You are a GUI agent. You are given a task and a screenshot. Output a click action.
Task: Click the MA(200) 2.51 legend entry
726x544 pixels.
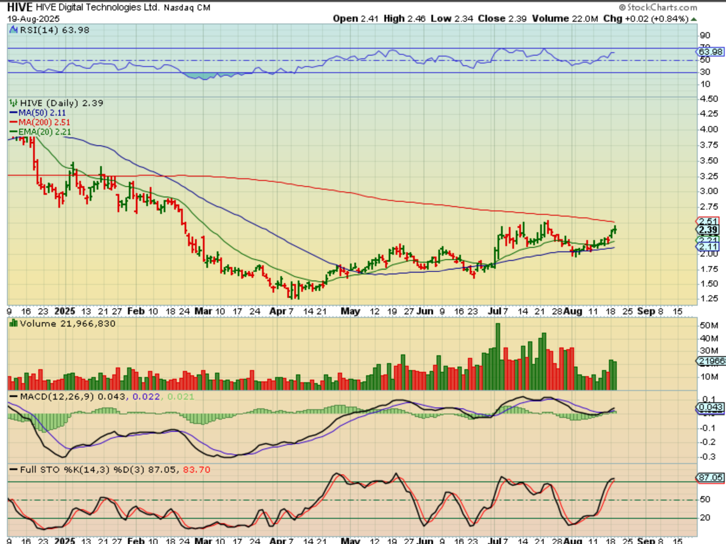(44, 123)
